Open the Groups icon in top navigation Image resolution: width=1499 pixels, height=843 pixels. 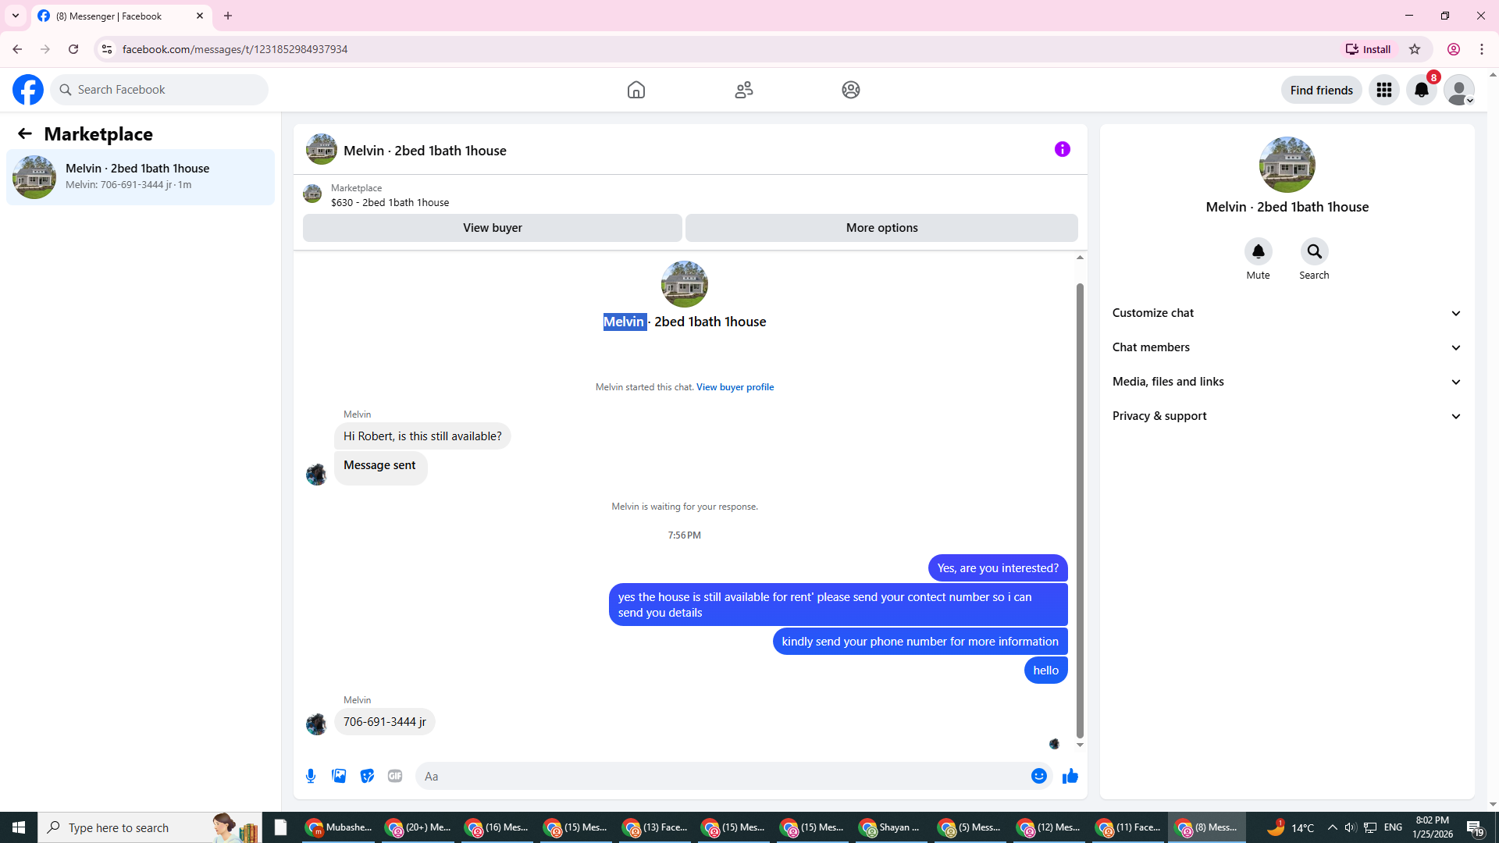pyautogui.click(x=851, y=90)
